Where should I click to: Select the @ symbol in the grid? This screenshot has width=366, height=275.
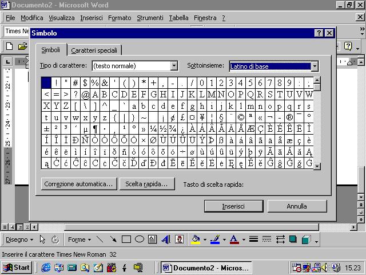click(x=85, y=94)
